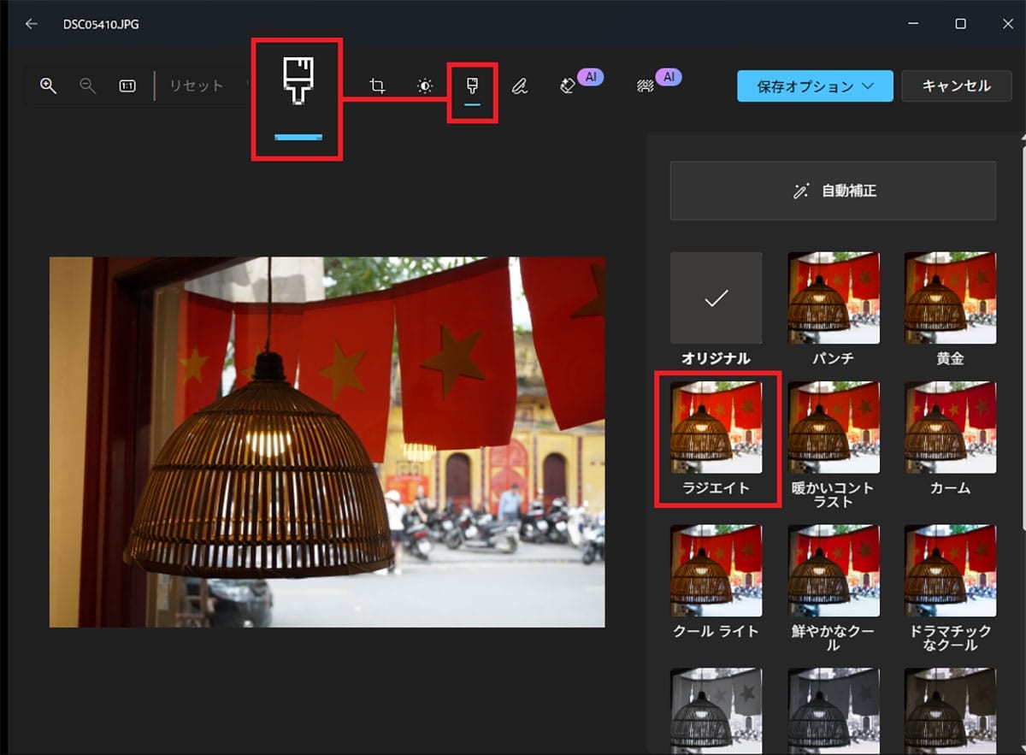This screenshot has height=755, width=1026.
Task: Select the markup pen tool
Action: [x=520, y=86]
